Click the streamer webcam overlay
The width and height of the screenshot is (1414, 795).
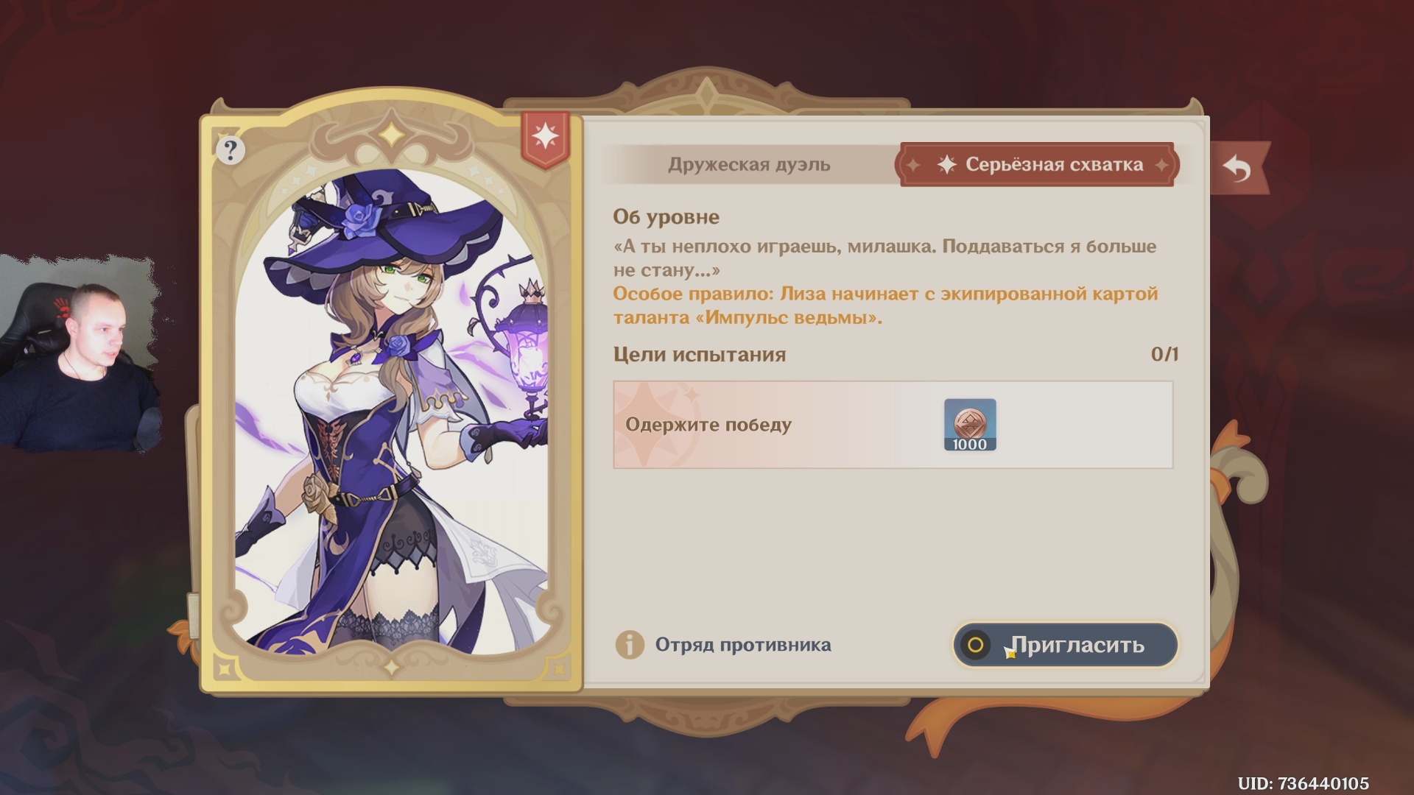pos(80,353)
